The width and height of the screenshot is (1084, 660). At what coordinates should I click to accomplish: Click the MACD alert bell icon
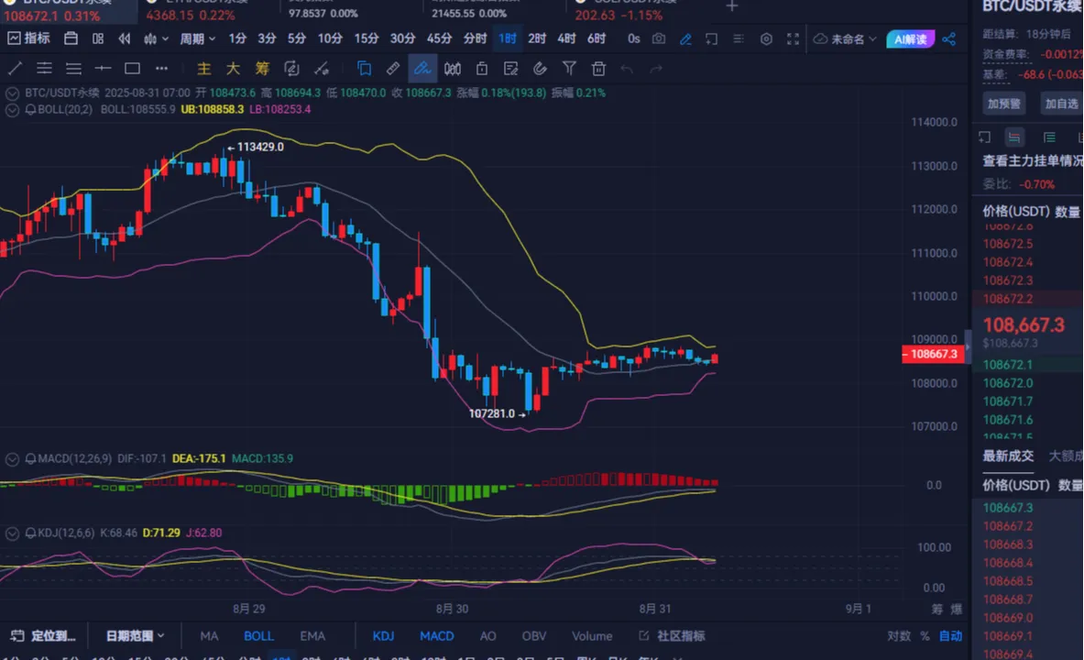pyautogui.click(x=30, y=458)
